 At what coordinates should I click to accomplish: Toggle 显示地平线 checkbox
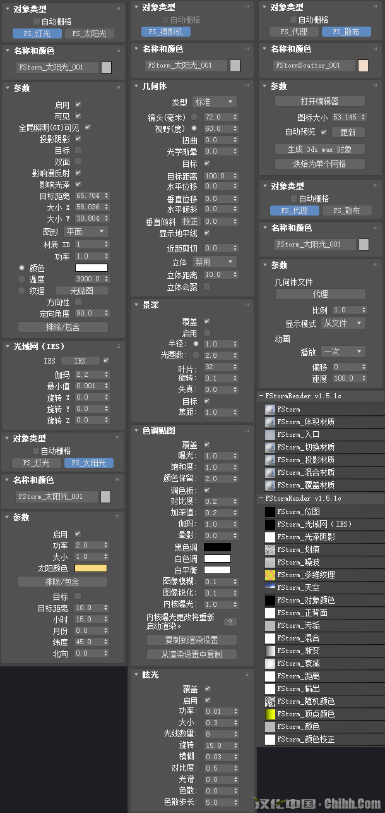point(207,233)
